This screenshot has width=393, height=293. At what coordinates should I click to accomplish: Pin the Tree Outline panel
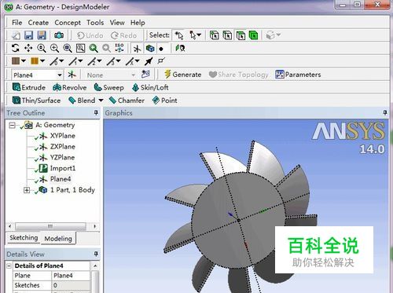(96, 112)
